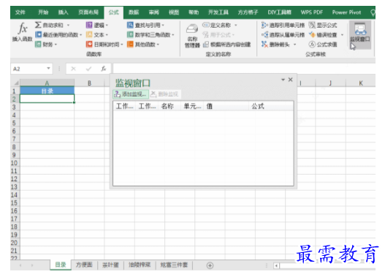The width and height of the screenshot is (385, 277).
Task: Select column B header
Action: point(89,83)
